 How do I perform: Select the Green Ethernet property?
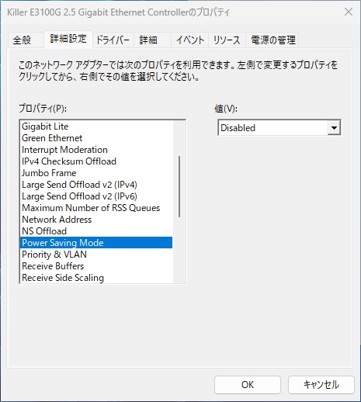(x=96, y=138)
